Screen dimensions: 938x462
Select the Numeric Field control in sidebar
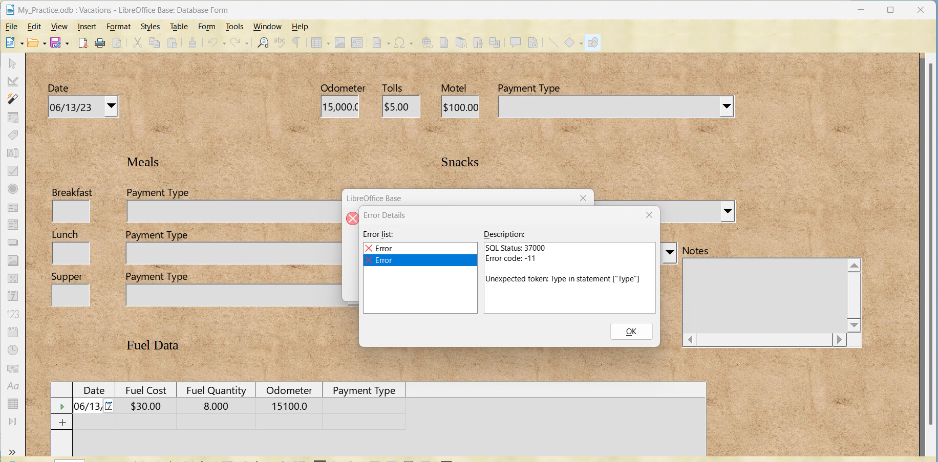(13, 314)
